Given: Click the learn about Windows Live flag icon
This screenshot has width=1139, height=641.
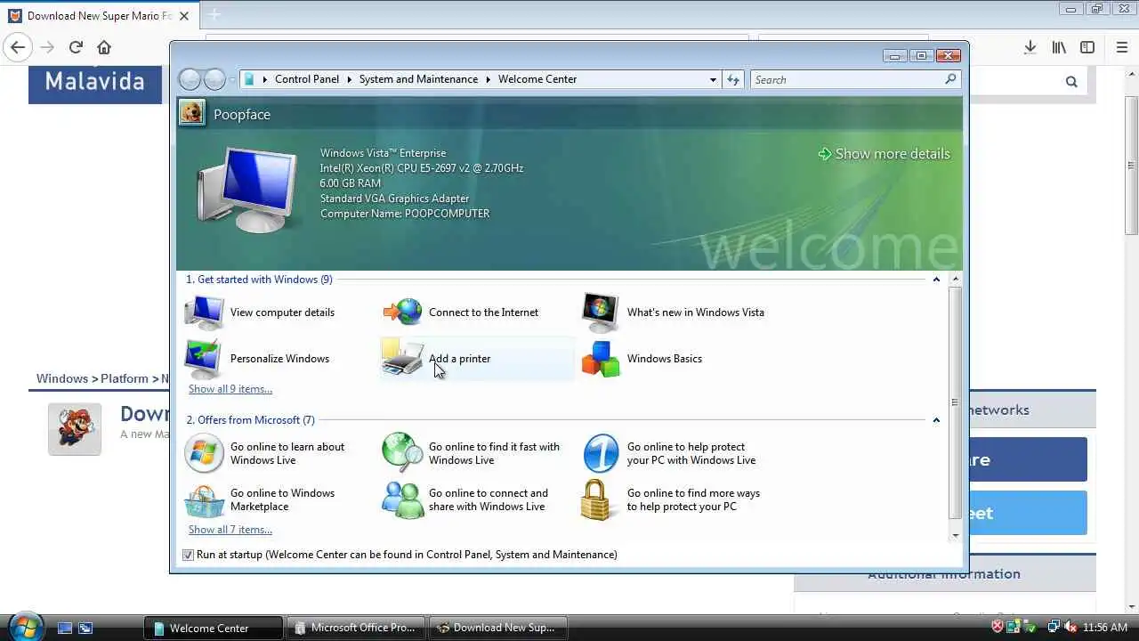Looking at the screenshot, I should tap(204, 453).
